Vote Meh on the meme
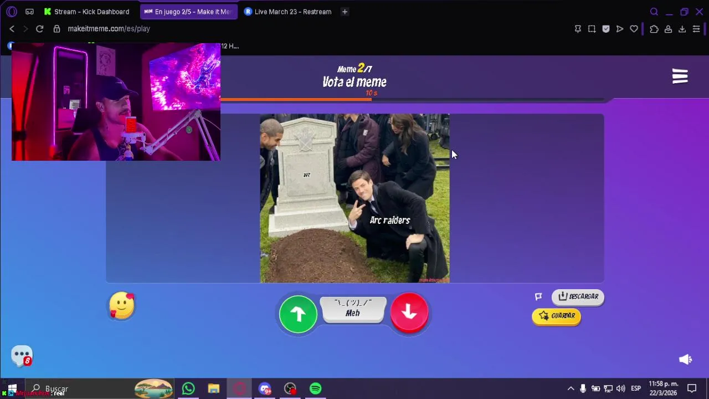 353,309
